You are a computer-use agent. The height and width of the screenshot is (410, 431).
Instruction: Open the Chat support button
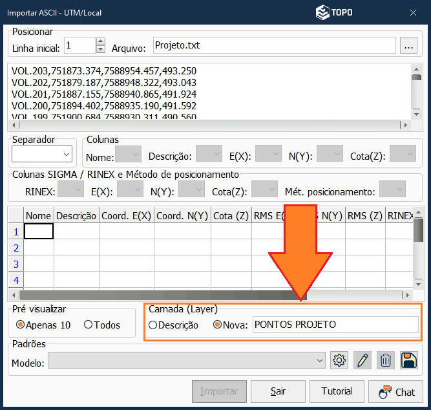[395, 392]
